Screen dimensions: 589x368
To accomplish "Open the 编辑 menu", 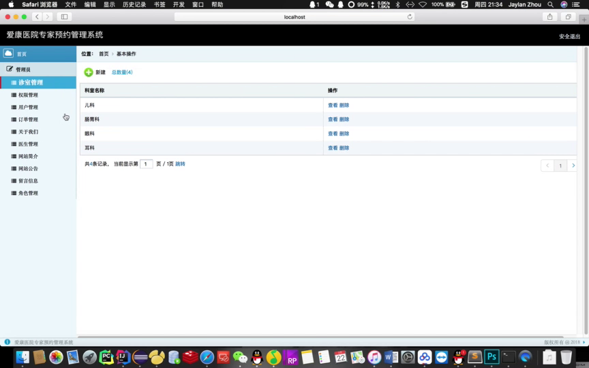I will [90, 5].
